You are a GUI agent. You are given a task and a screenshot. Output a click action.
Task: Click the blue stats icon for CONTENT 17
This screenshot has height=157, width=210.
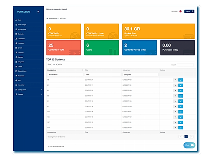coord(180,128)
